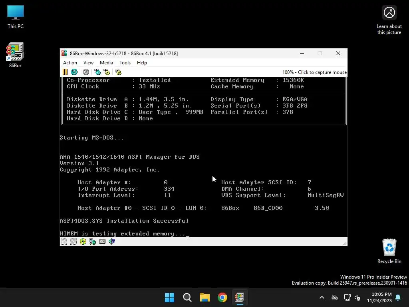Minimize the 86Box window
The image size is (409, 307).
pos(302,53)
